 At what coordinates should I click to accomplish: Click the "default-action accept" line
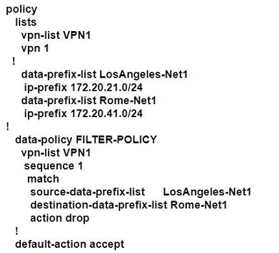(70, 245)
